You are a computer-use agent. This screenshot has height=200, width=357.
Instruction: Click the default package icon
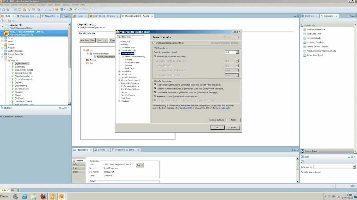(x=91, y=54)
